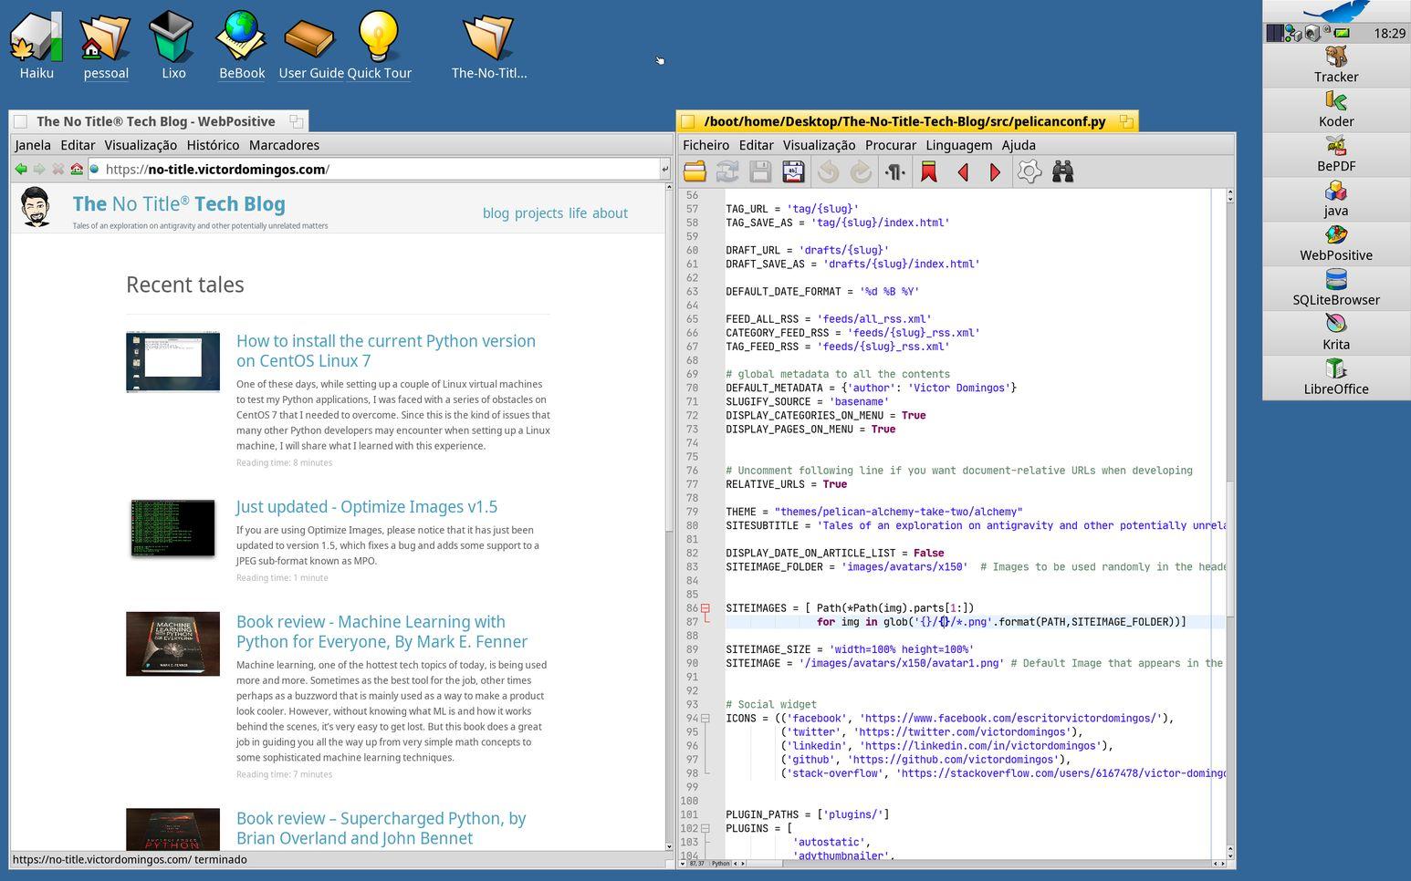Screen dimensions: 1411x881
Task: Click the Open file folder icon in Koder
Action: coord(695,171)
